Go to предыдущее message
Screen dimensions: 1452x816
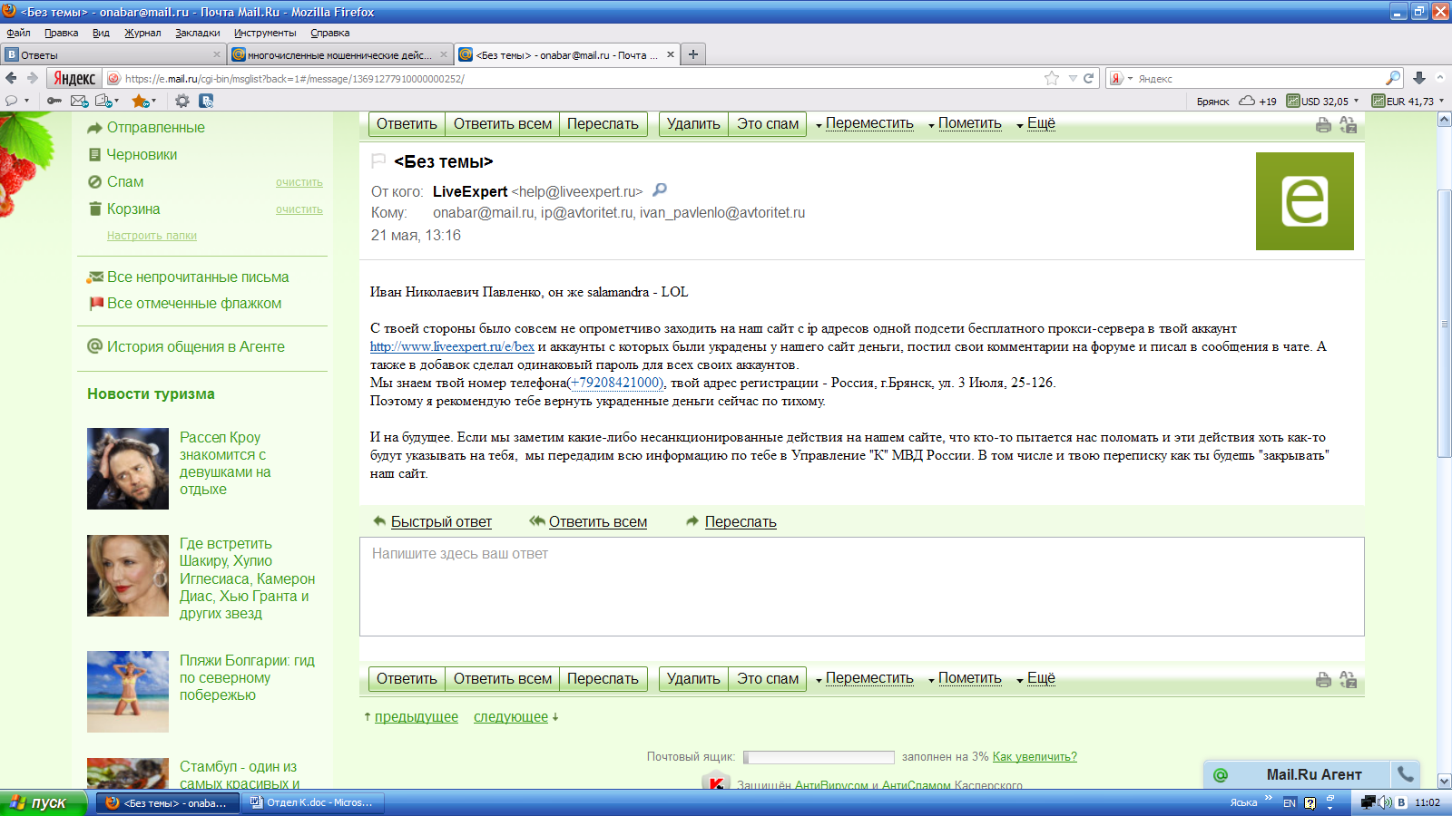[417, 716]
